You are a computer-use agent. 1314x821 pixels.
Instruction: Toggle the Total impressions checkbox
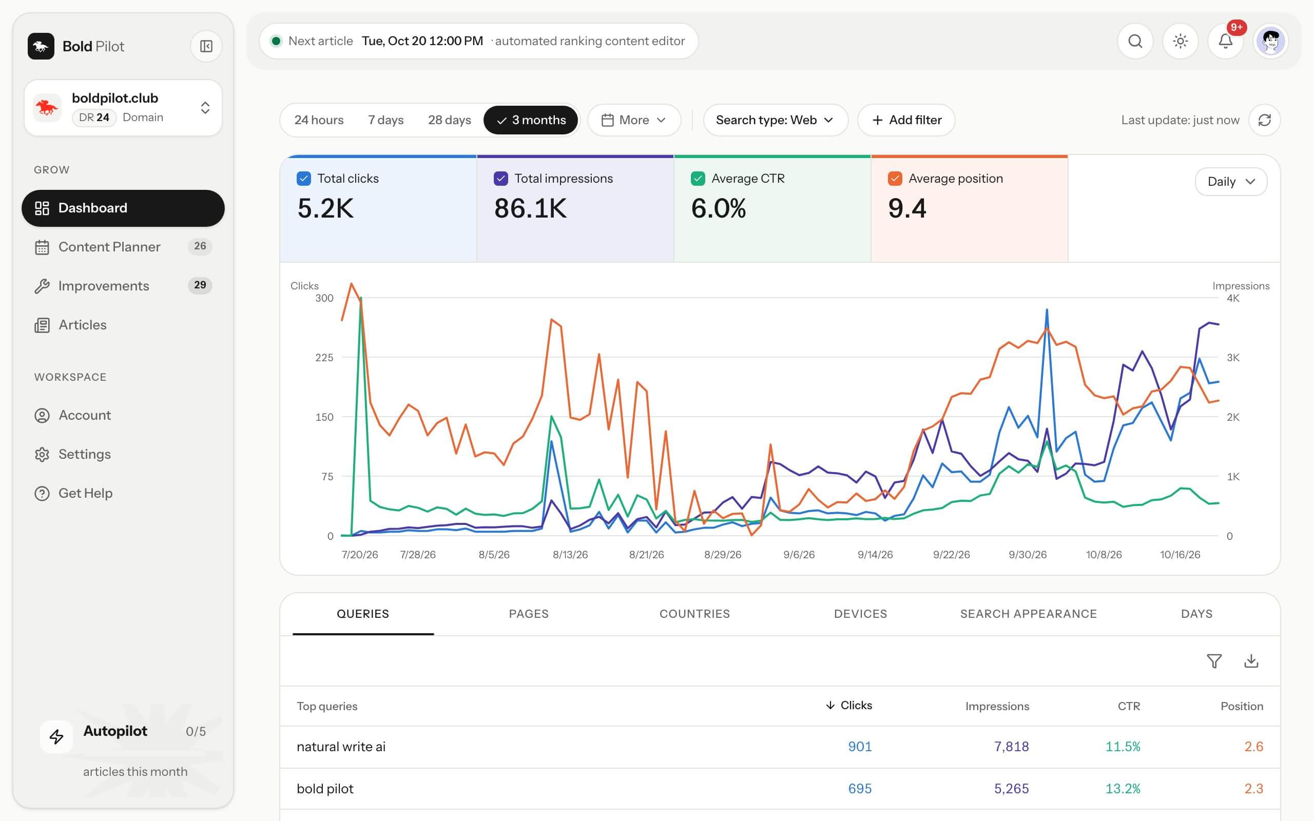click(x=500, y=179)
